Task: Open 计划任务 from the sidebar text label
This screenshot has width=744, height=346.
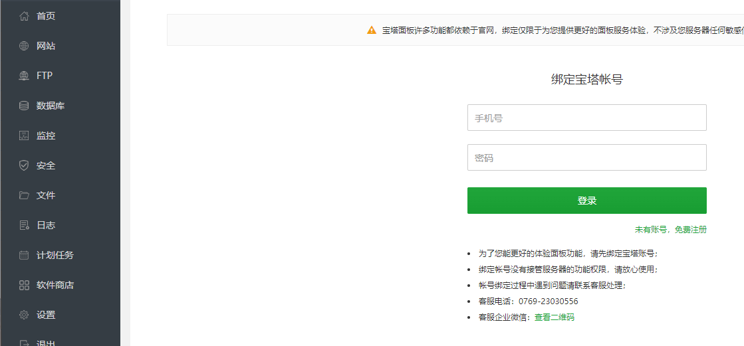Action: click(55, 255)
